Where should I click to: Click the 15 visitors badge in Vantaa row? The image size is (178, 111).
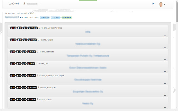click(19, 99)
